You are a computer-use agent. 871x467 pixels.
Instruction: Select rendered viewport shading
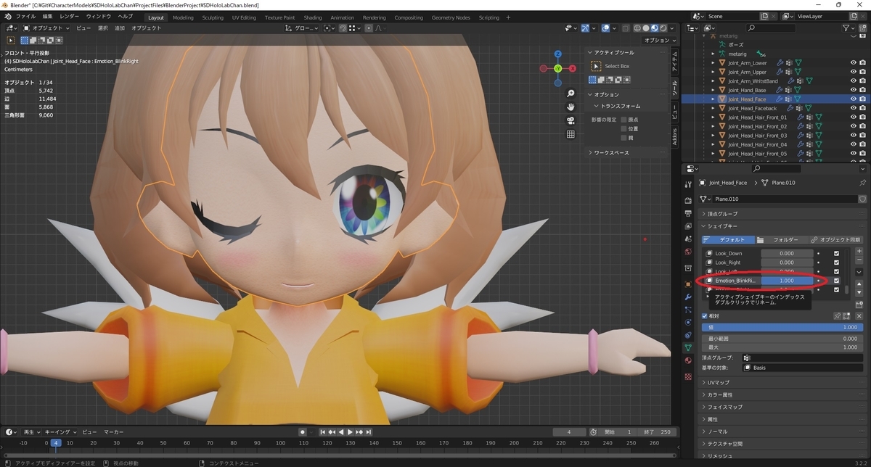[x=664, y=28]
